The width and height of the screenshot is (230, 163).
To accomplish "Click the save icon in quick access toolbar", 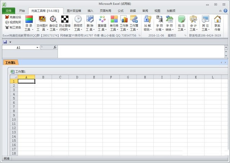I will click(5, 42).
